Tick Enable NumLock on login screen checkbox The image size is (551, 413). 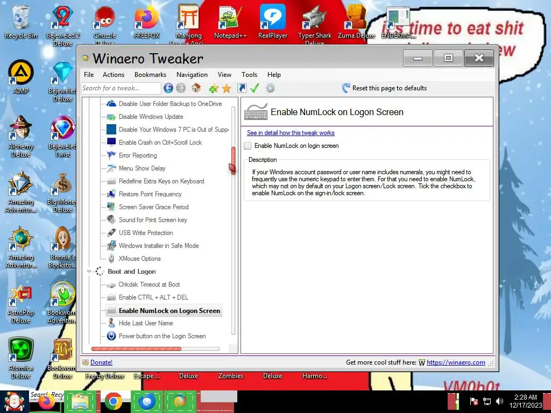[248, 146]
